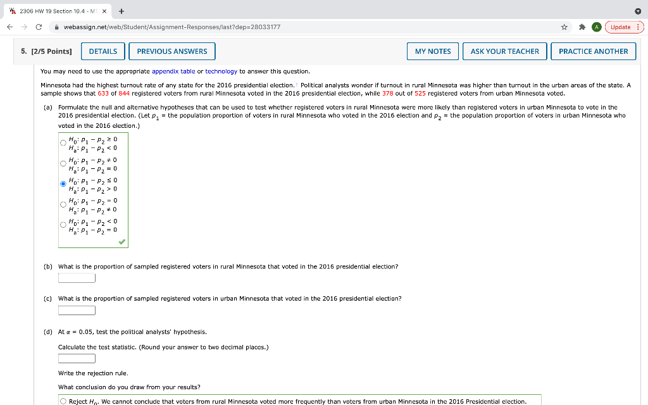Image resolution: width=648 pixels, height=405 pixels.
Task: Click 'Write the rejection rule.' text
Action: point(93,373)
